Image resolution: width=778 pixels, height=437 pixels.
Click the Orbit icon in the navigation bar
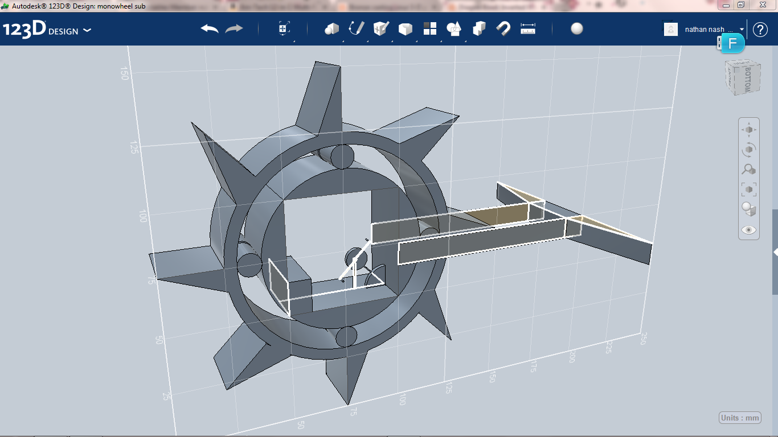[x=748, y=150]
